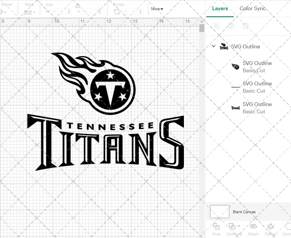Click the Group layers icon
291x238 pixels.
216,26
